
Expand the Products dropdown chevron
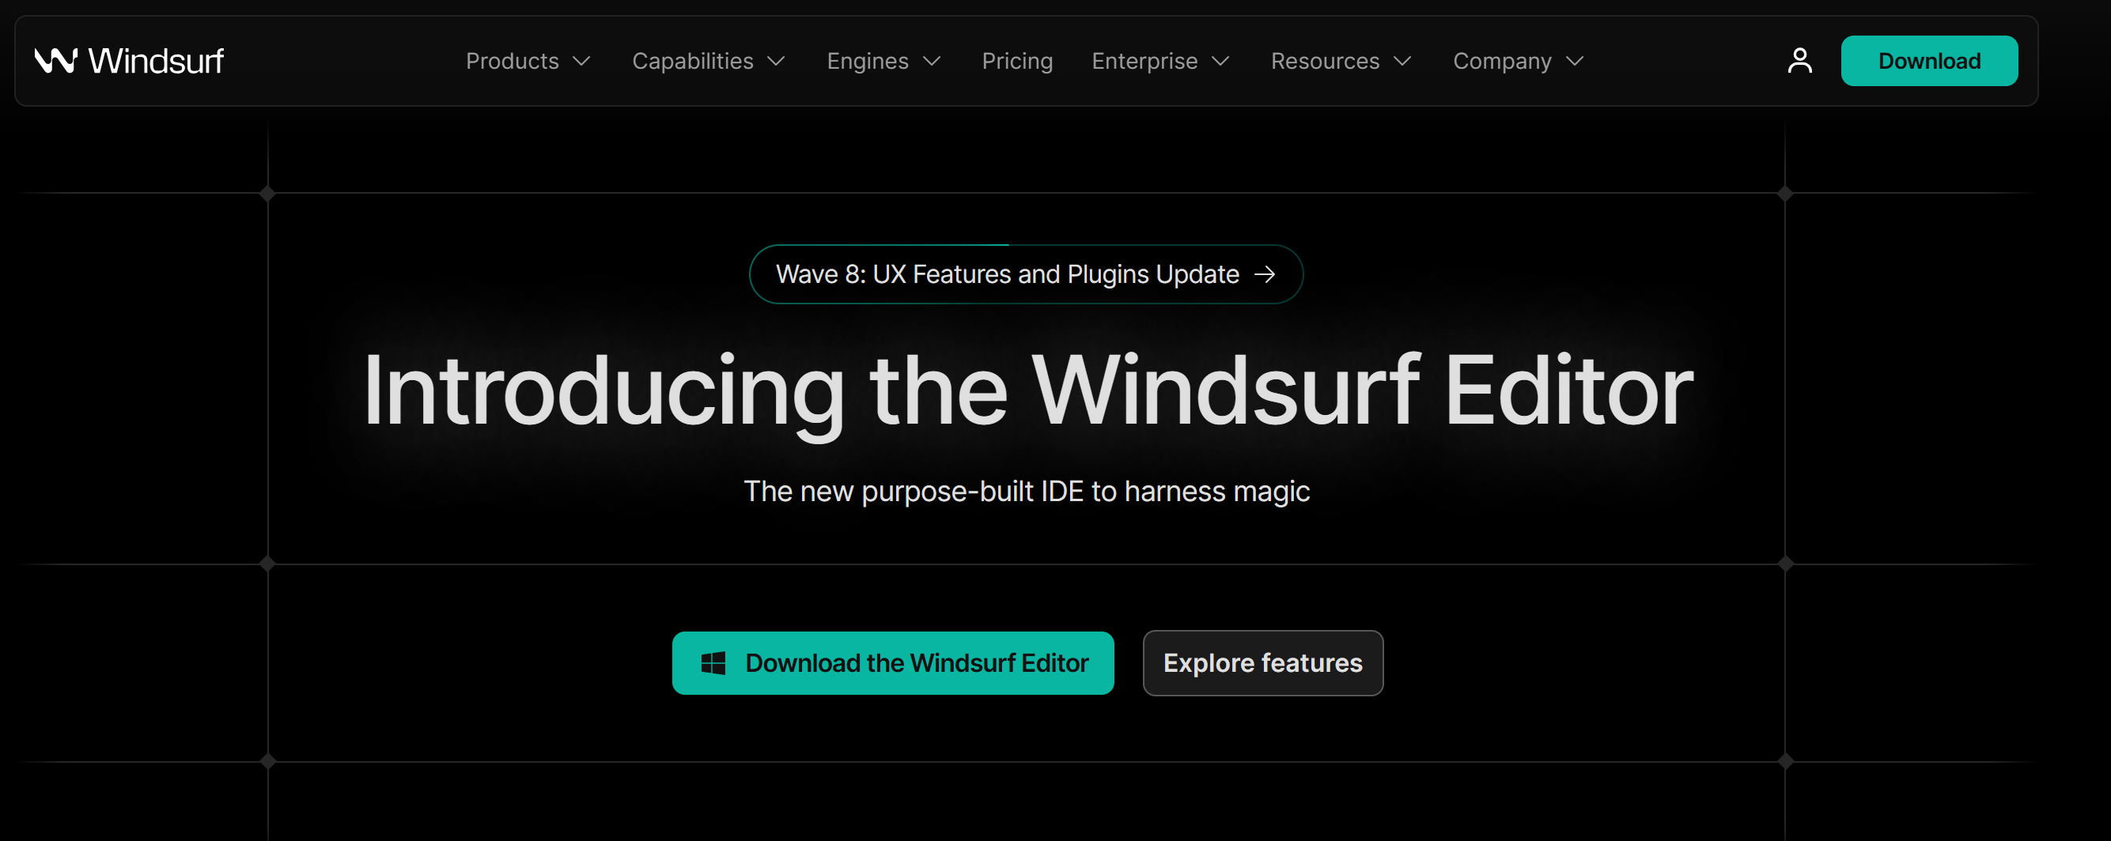tap(582, 62)
